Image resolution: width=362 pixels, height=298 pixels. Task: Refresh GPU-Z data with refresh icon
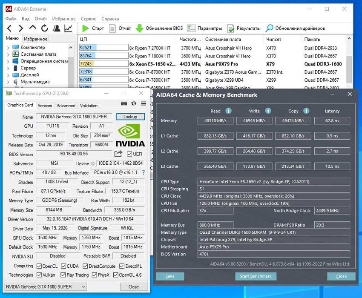pos(134,103)
